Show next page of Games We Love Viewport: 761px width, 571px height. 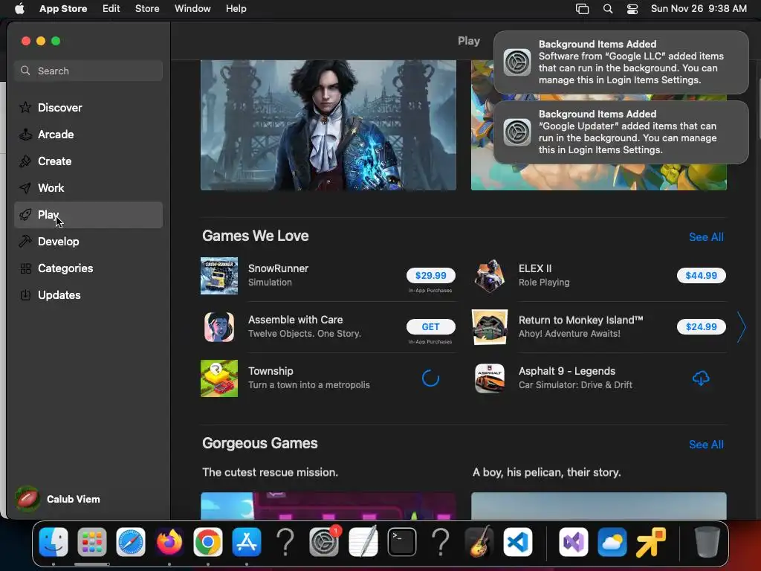[742, 327]
